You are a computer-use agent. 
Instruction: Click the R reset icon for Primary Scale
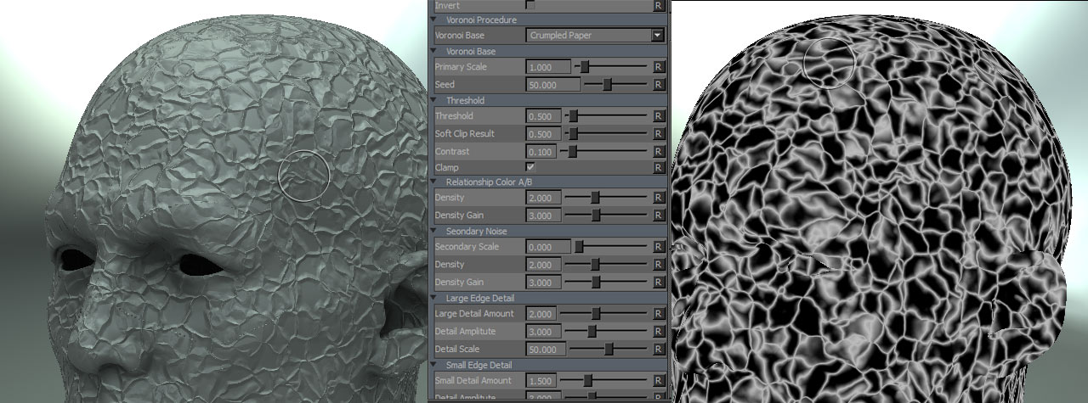click(x=658, y=66)
